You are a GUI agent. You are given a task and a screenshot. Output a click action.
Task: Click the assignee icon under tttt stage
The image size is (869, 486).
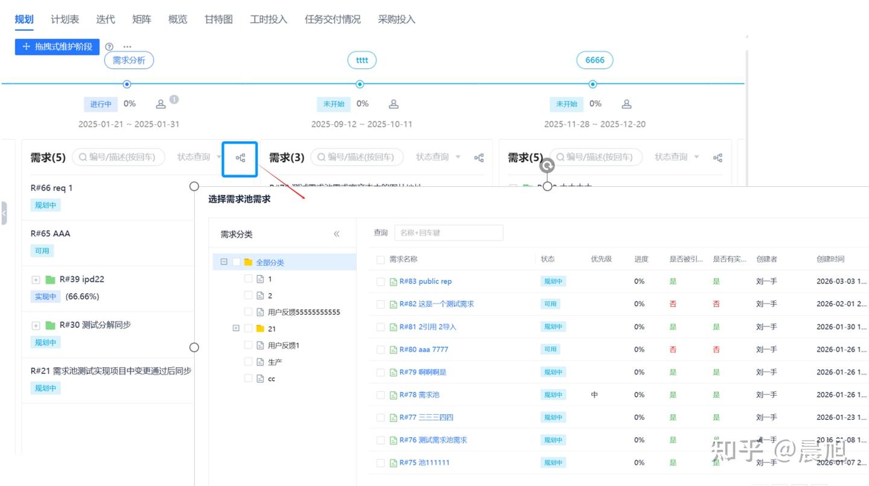coord(393,104)
